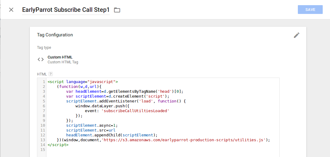
Task: Click the 'subscribeCallUtiltiesLoaded' event string
Action: pyautogui.click(x=135, y=111)
